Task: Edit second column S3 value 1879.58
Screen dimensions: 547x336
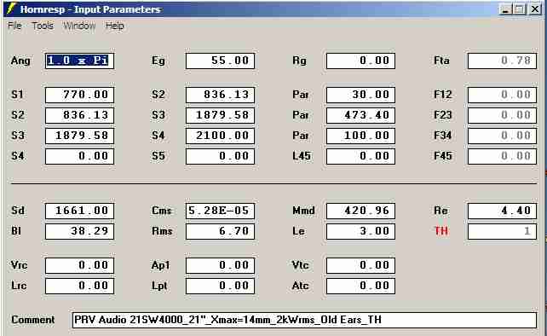Action: [220, 115]
